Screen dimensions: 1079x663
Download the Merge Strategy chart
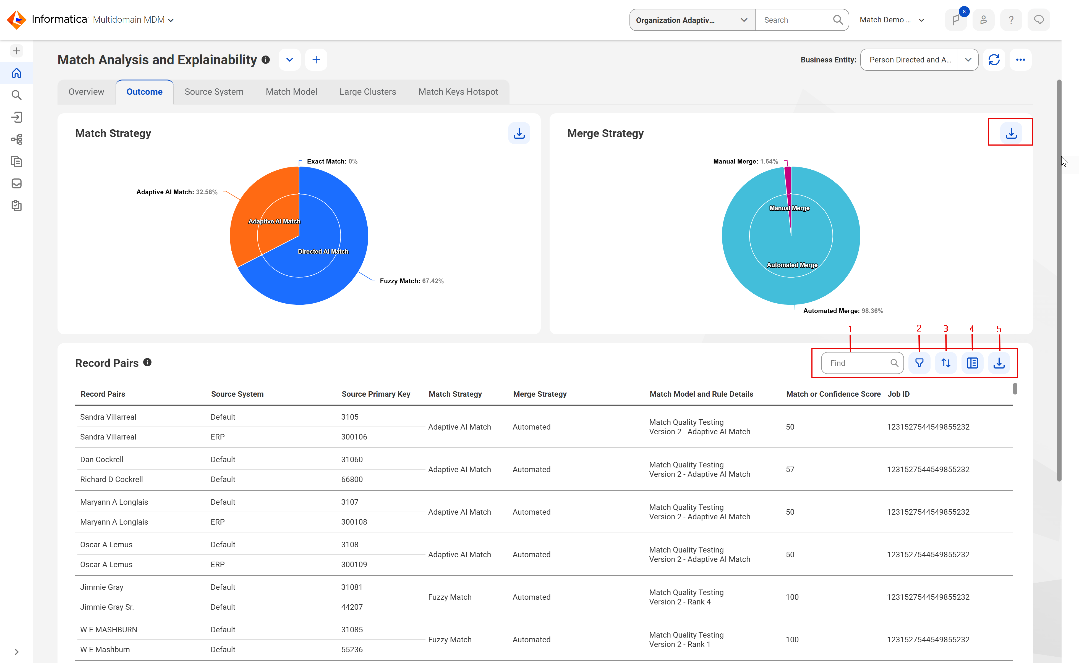[x=1011, y=133]
